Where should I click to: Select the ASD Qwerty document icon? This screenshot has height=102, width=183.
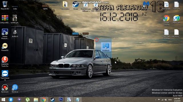coord(166,5)
